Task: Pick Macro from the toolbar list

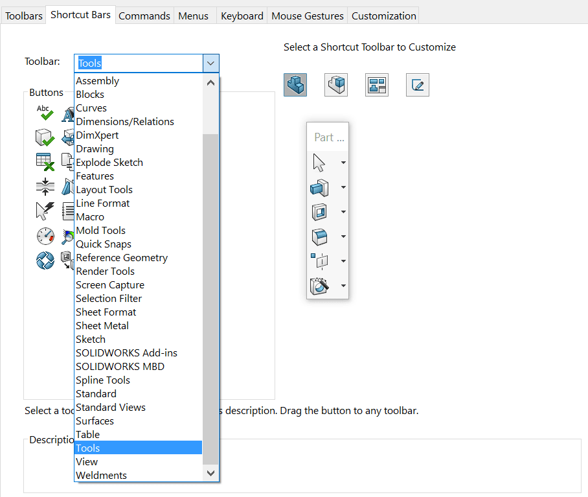Action: pyautogui.click(x=139, y=217)
